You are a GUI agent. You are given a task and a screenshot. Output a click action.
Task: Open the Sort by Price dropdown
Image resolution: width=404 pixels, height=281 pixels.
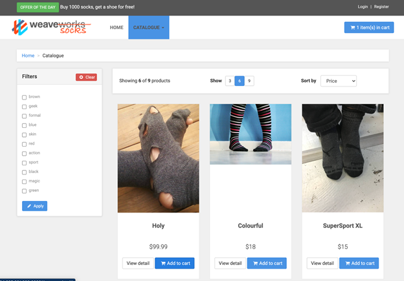pyautogui.click(x=338, y=81)
